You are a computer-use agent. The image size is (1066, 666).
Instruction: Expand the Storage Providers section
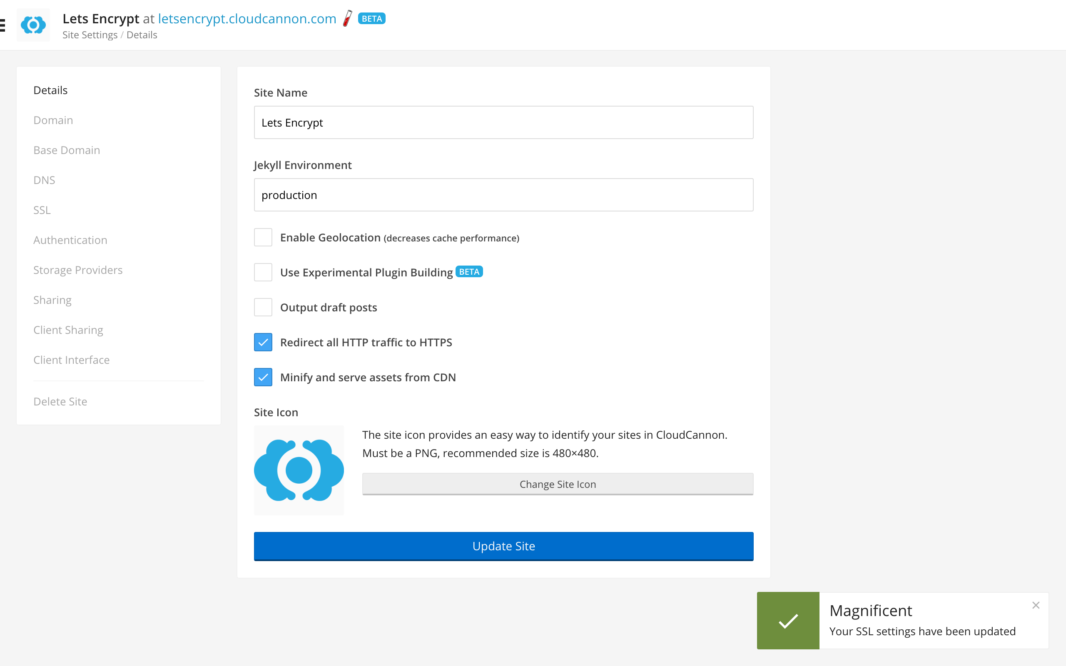click(77, 270)
